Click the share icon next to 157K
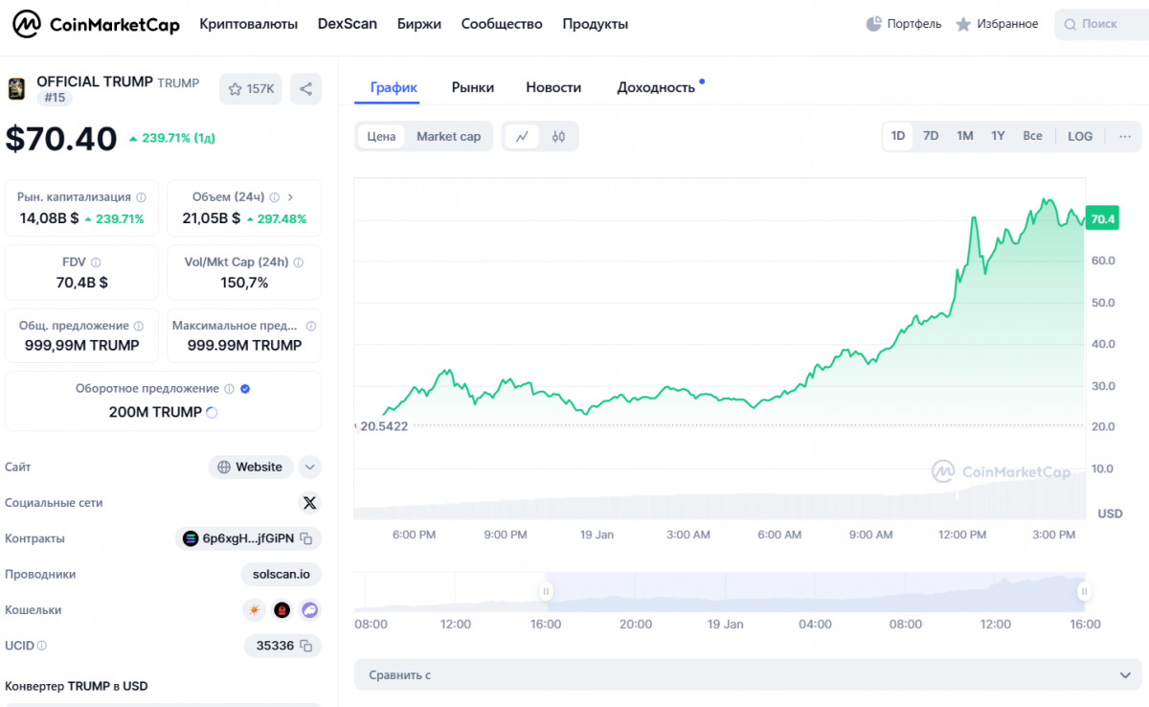This screenshot has width=1149, height=707. coord(305,89)
